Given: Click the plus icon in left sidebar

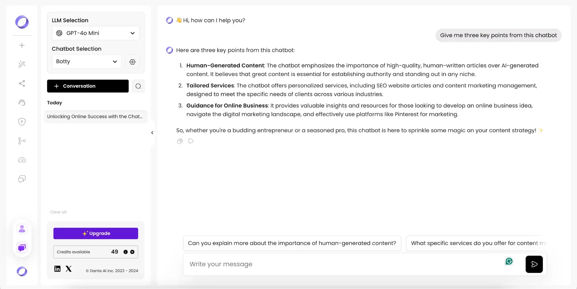Looking at the screenshot, I should tap(22, 45).
